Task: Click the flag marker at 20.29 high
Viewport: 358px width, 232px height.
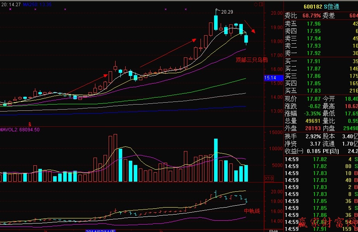Action: tap(217, 10)
